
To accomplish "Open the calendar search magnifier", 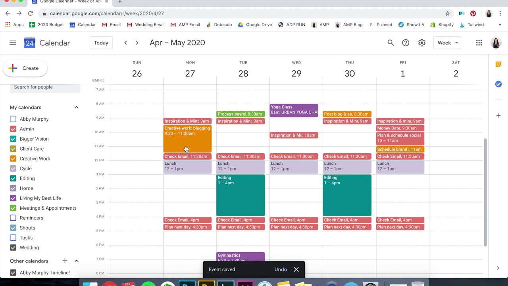I will pos(391,43).
